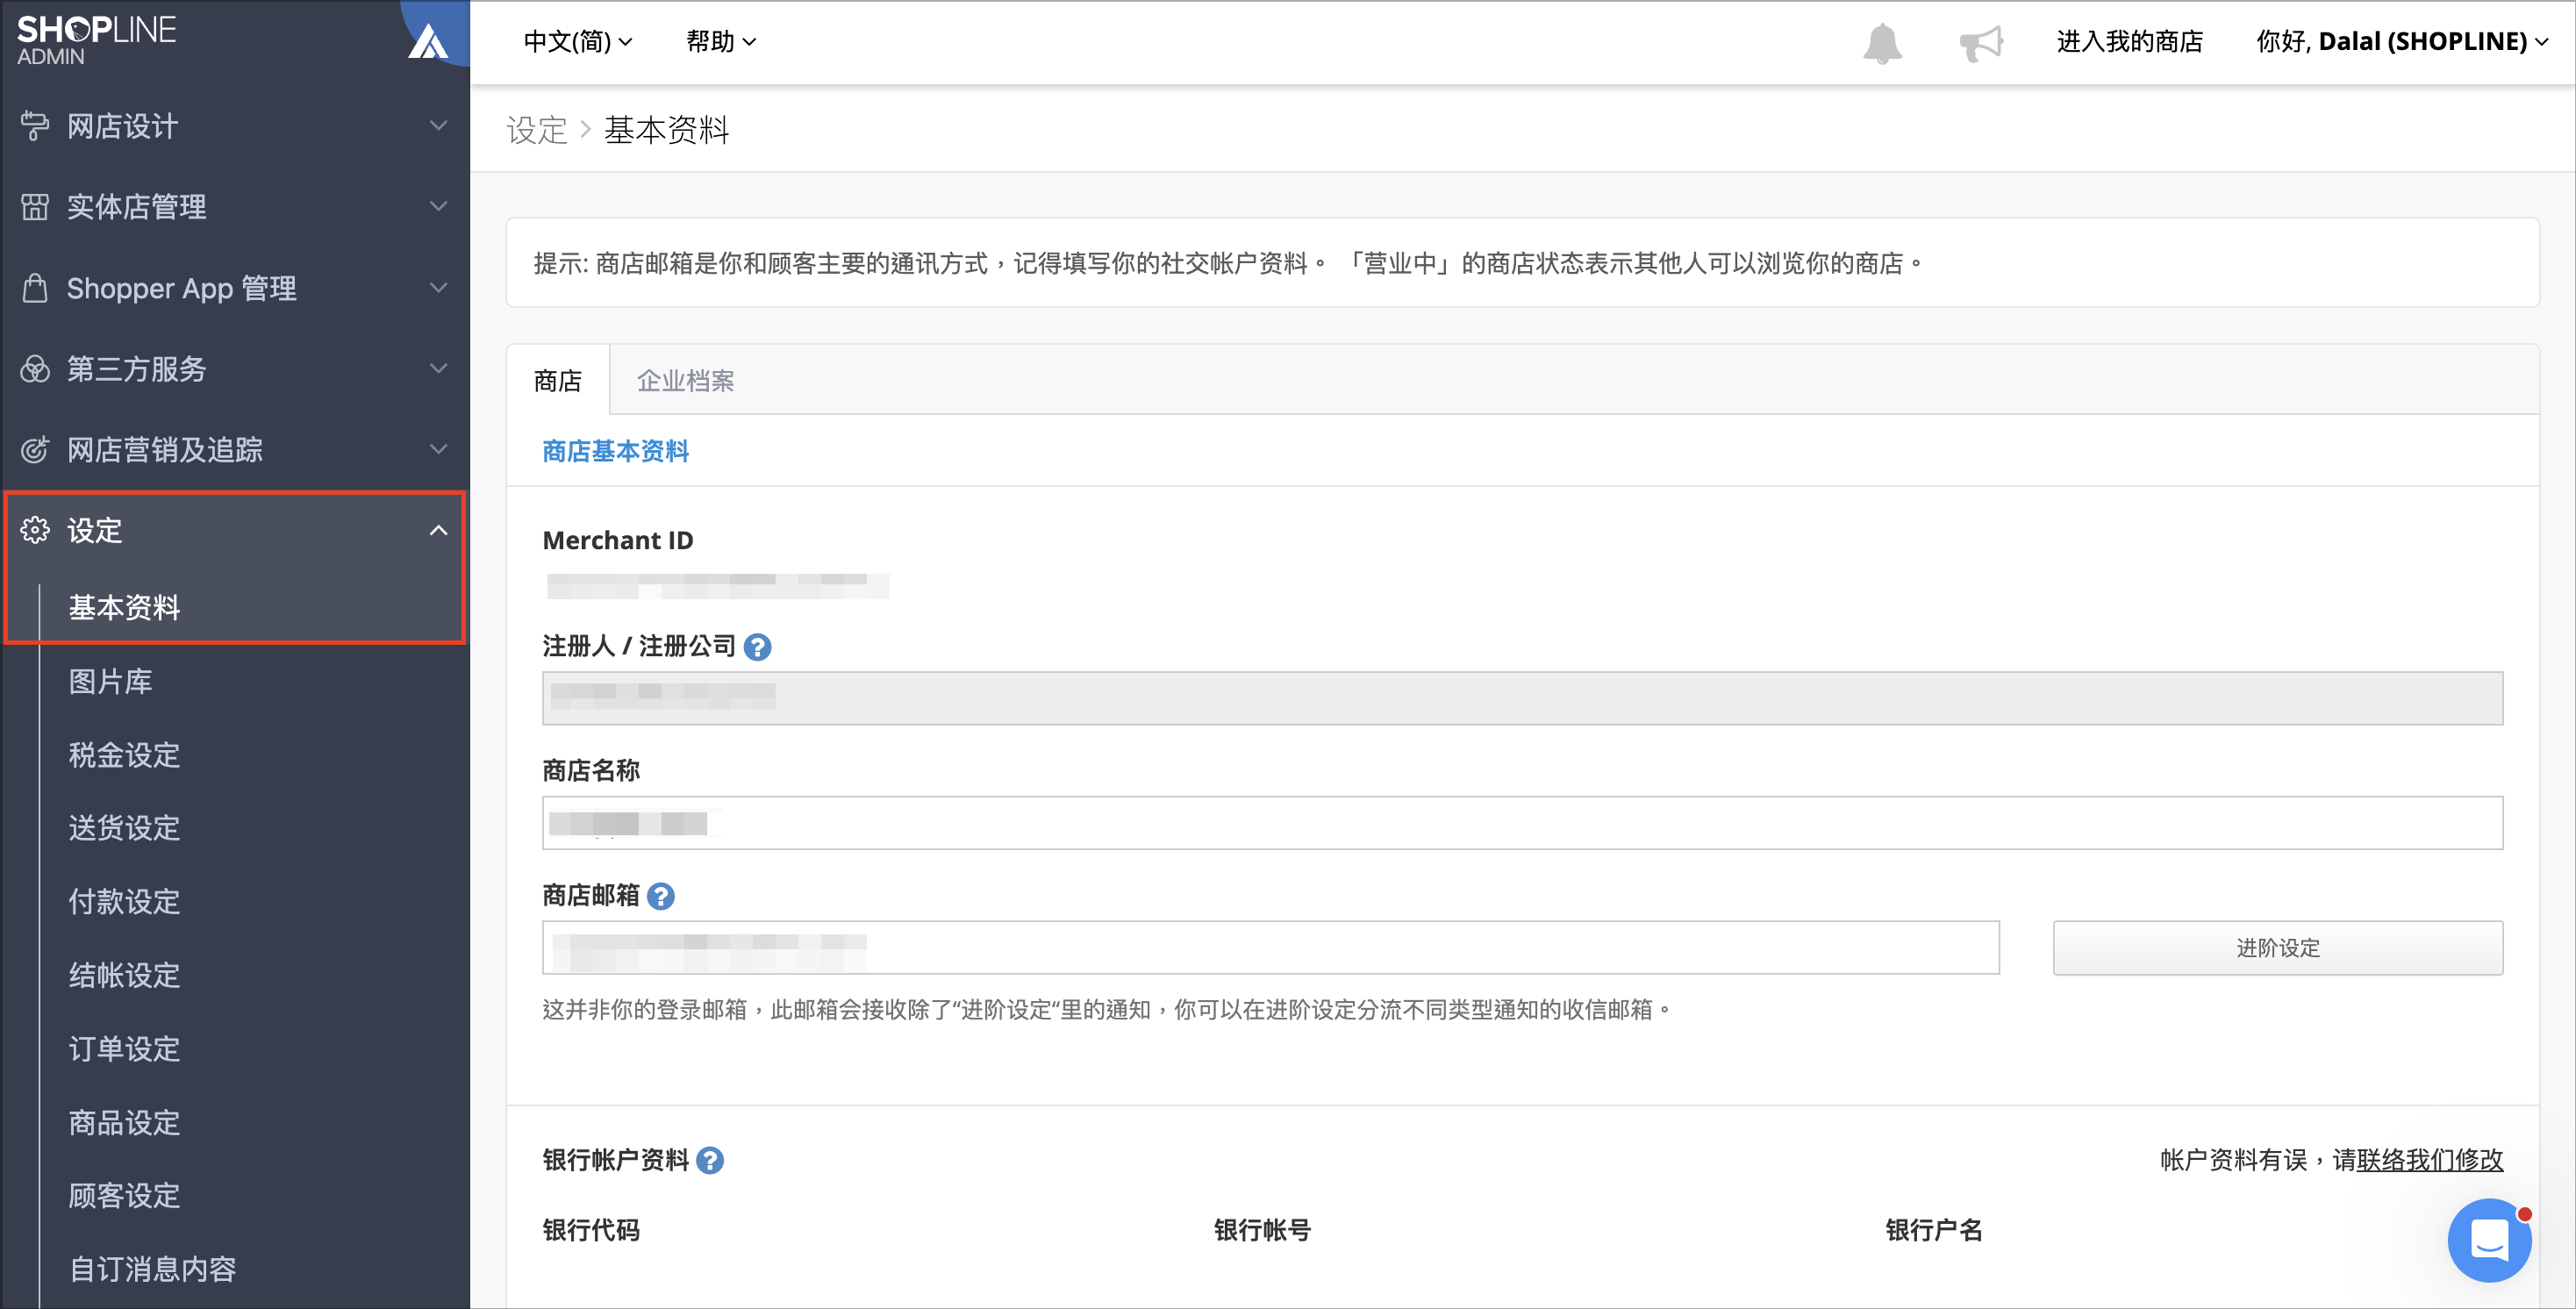2576x1309 pixels.
Task: Expand the 网店设计 menu chevron
Action: click(x=438, y=126)
